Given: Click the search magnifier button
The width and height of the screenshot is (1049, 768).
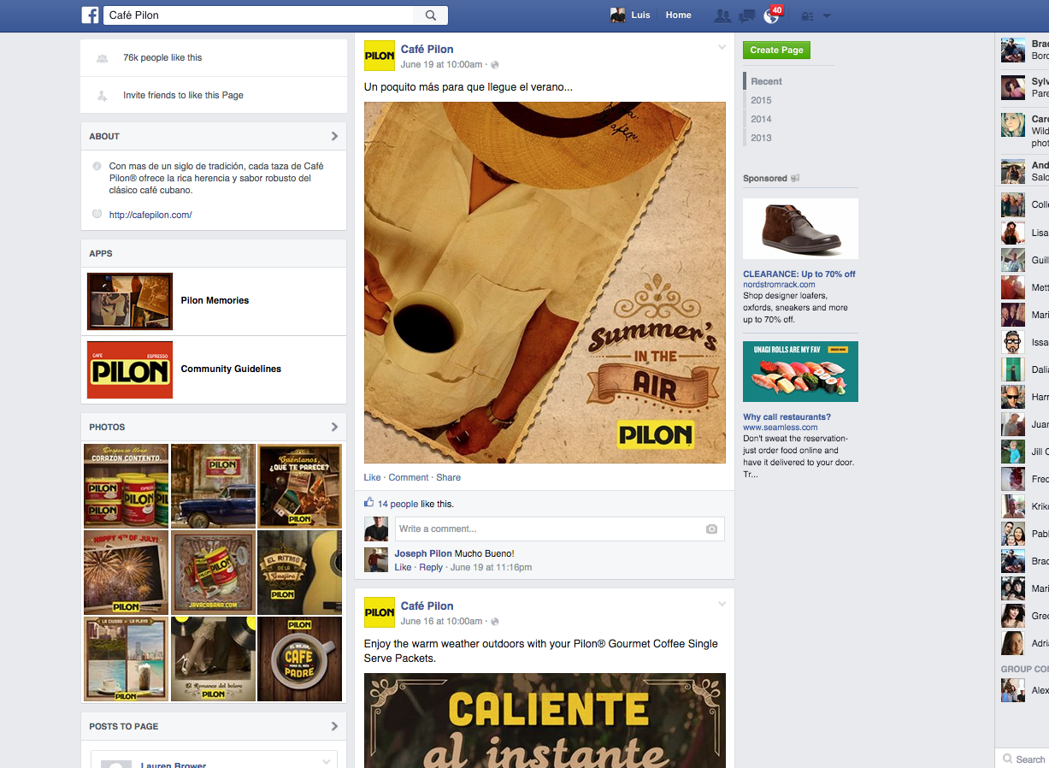Looking at the screenshot, I should [x=431, y=15].
